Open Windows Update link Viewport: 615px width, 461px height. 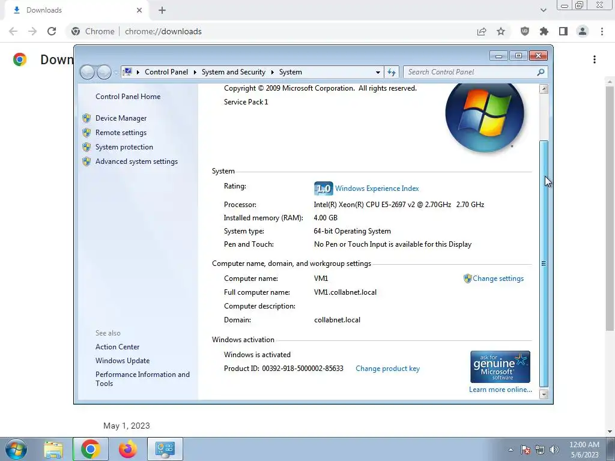pos(123,361)
